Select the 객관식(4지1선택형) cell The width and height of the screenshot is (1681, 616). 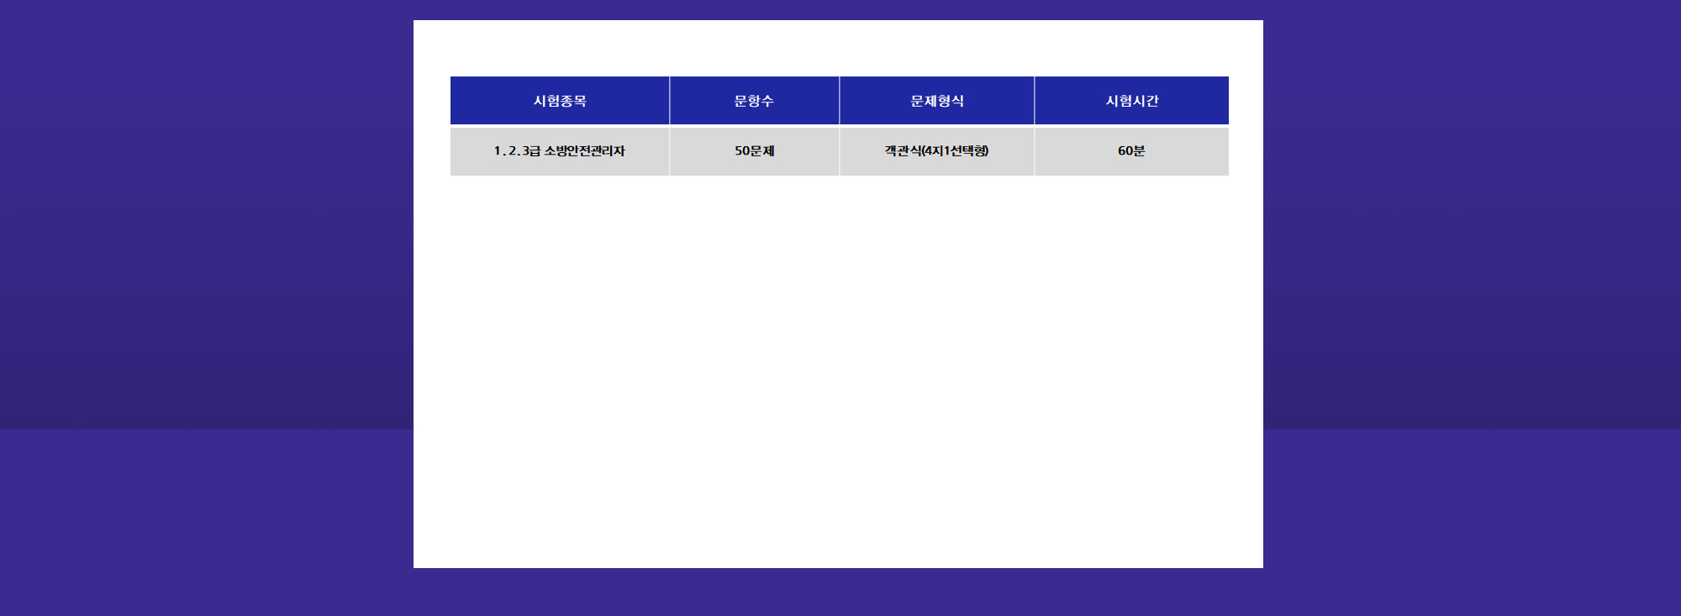[937, 151]
